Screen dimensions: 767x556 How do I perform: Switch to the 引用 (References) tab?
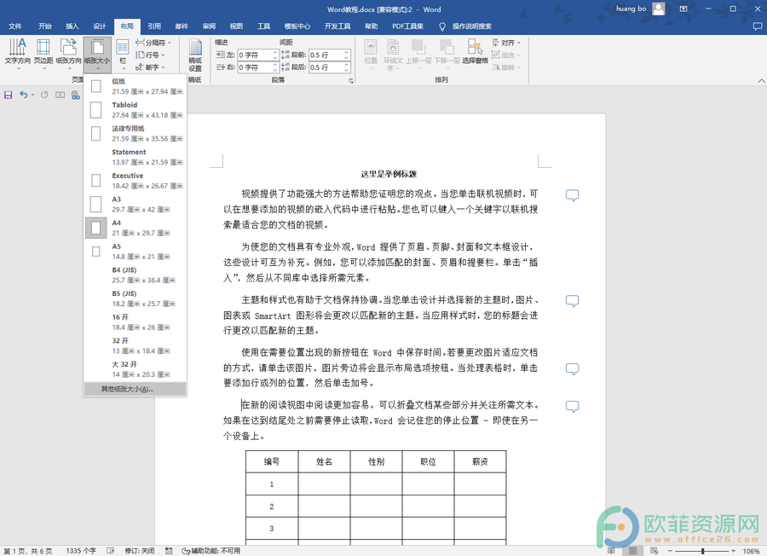tap(154, 26)
